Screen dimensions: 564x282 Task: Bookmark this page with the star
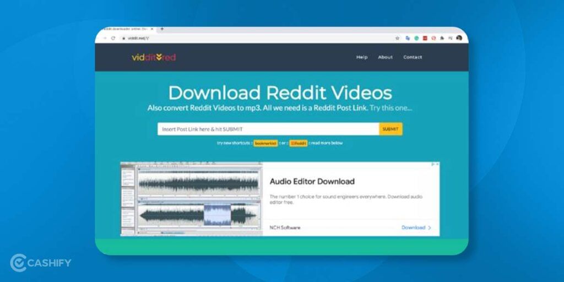[398, 38]
